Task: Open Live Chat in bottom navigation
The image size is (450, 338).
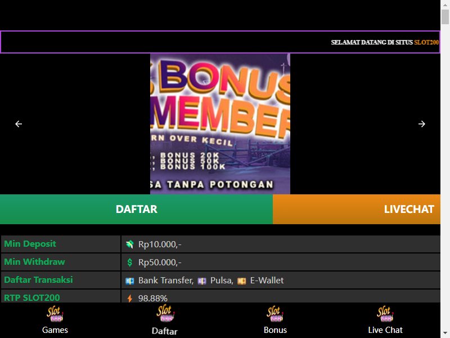Action: tap(385, 320)
